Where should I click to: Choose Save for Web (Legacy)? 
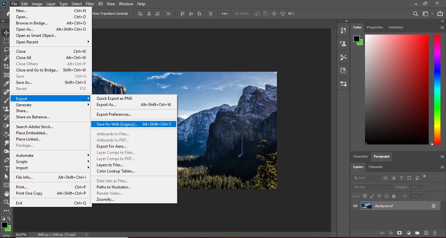(134, 124)
